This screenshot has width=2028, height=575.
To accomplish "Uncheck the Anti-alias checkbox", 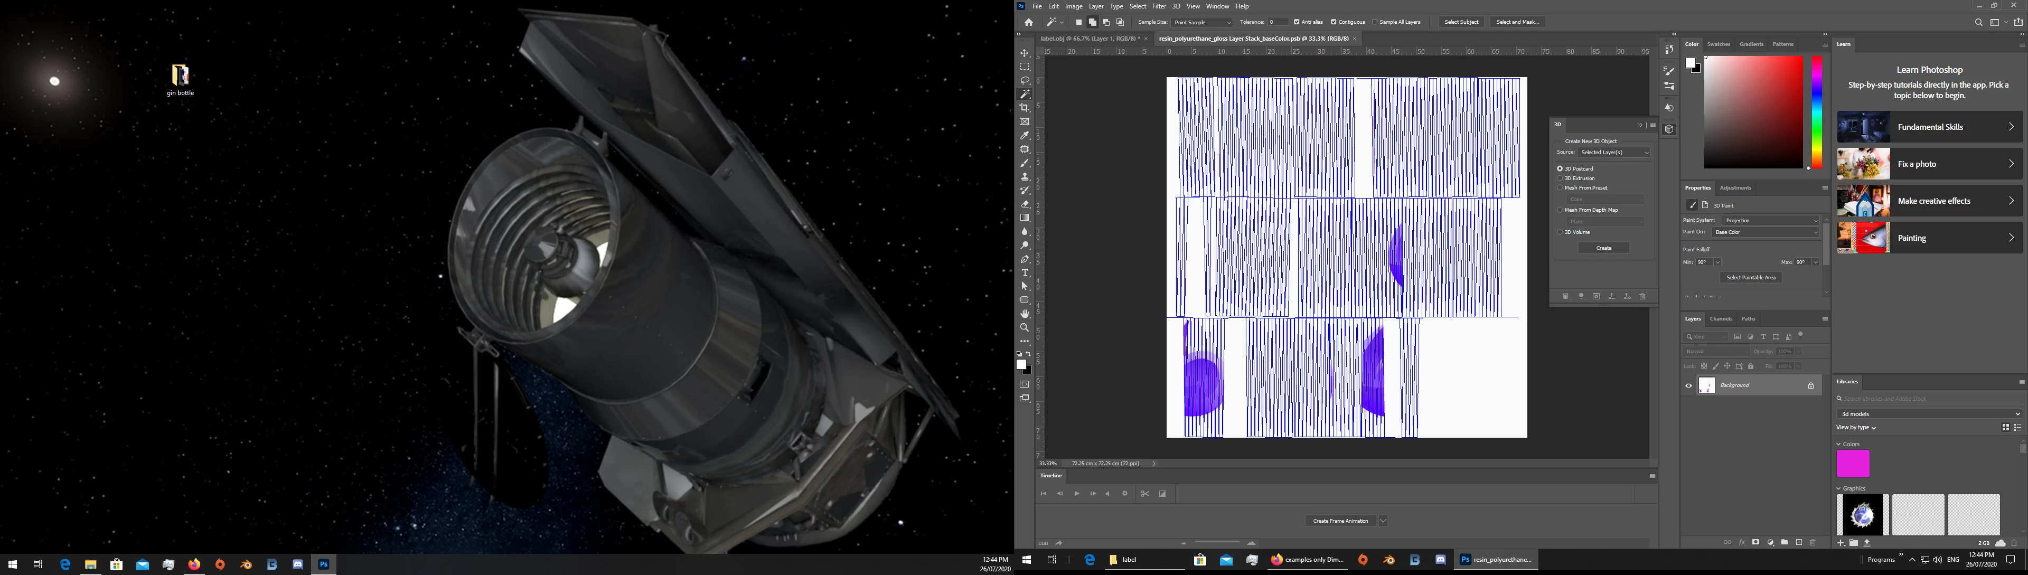I will point(1297,22).
